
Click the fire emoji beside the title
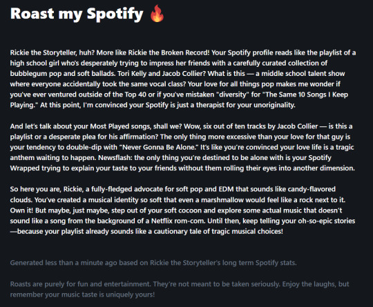click(157, 14)
